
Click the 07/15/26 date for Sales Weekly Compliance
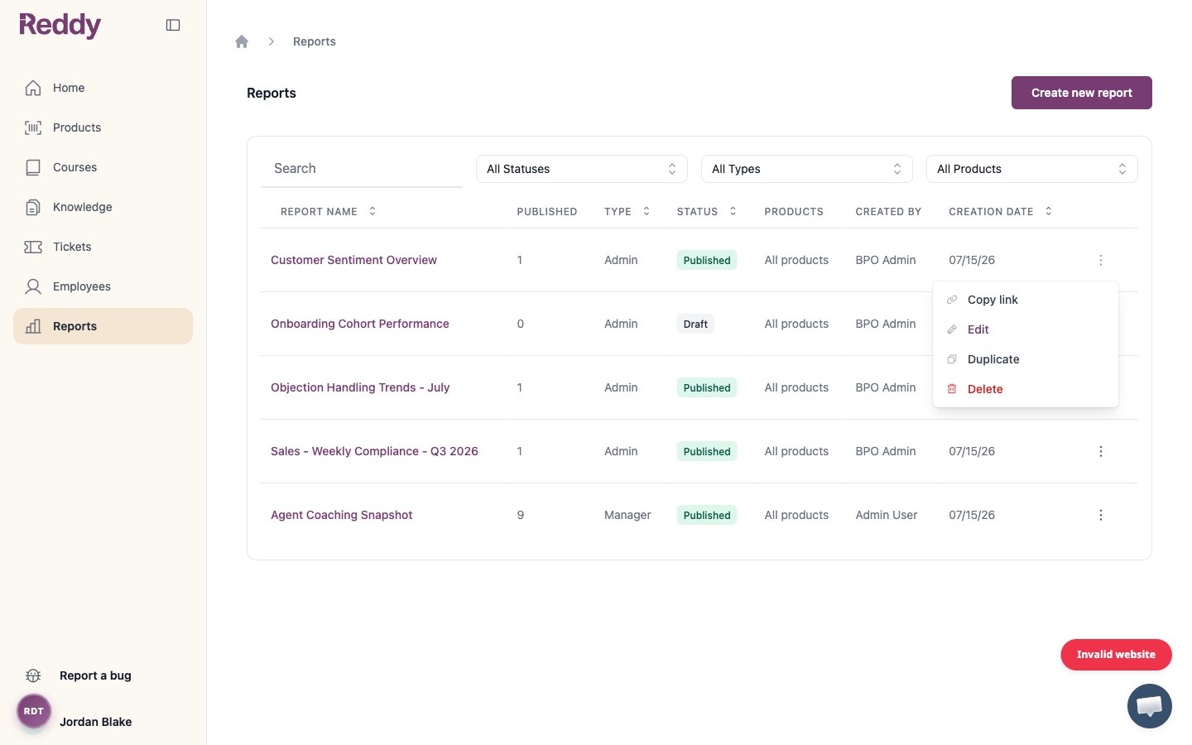point(972,451)
